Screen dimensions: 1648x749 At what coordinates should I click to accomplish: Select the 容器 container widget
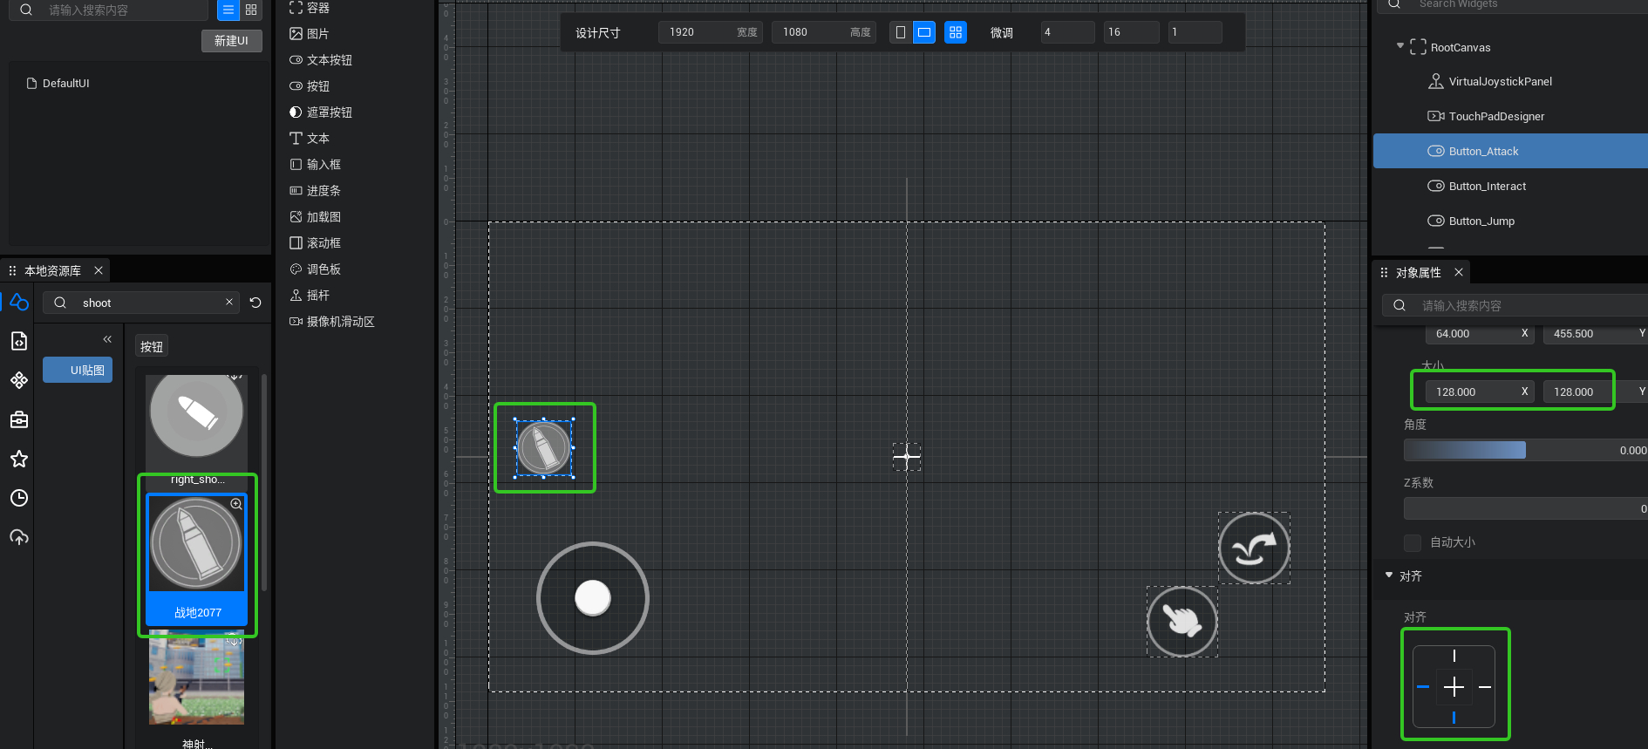coord(310,8)
